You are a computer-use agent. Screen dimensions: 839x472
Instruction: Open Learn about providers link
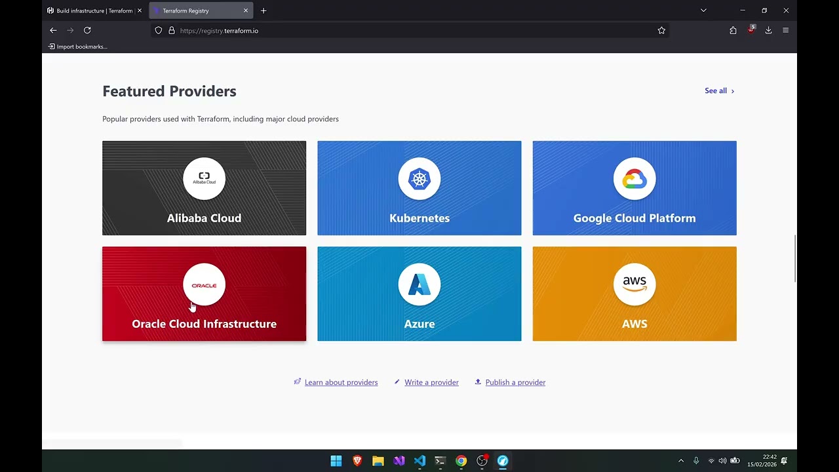tap(341, 382)
